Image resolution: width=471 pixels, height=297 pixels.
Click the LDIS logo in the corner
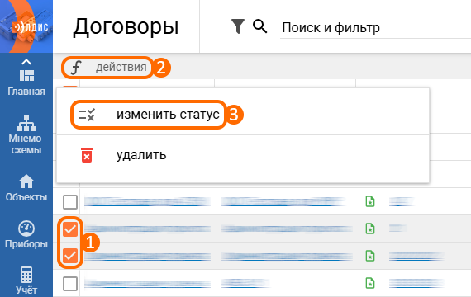coord(26,26)
